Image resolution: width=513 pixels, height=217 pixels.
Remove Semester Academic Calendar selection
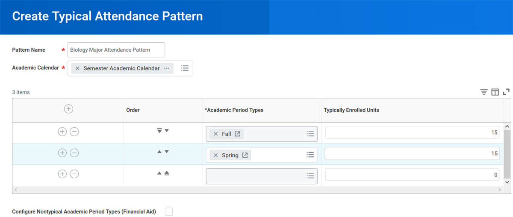pos(77,68)
